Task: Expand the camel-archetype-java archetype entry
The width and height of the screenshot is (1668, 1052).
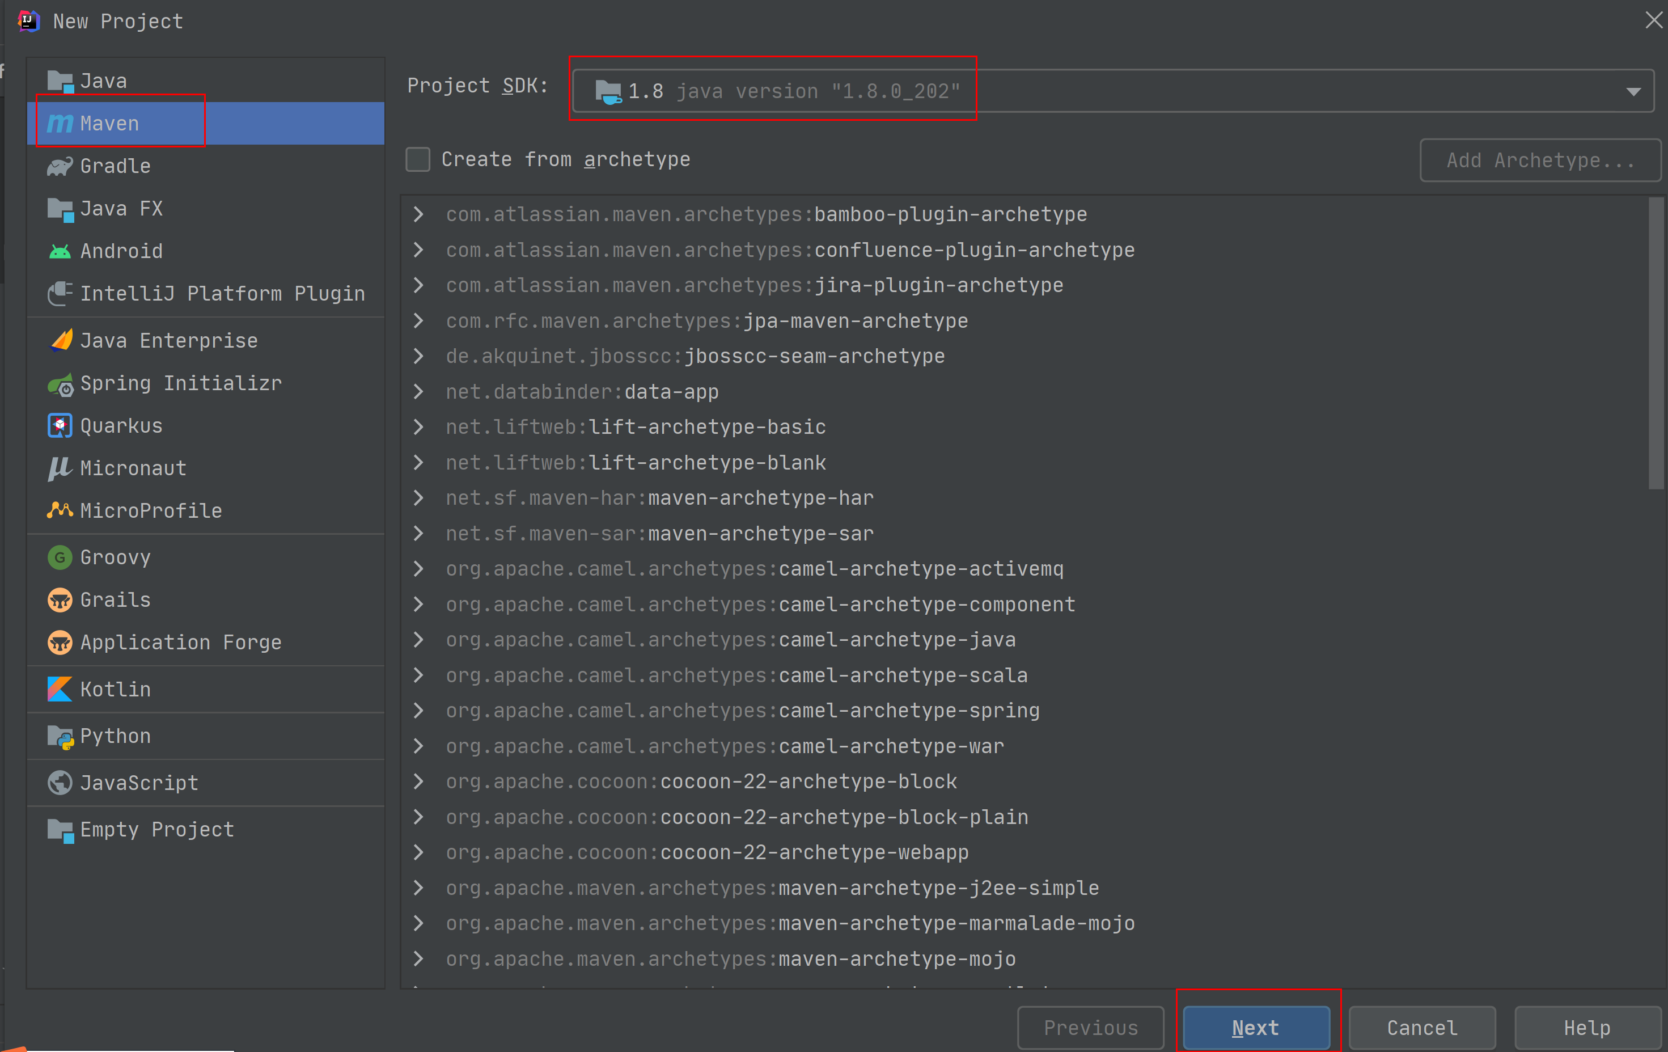Action: [x=420, y=640]
